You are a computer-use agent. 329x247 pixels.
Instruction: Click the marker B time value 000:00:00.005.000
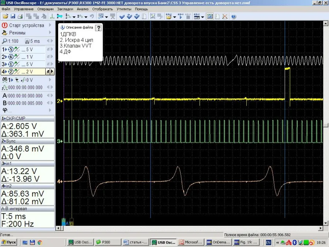[25, 103]
